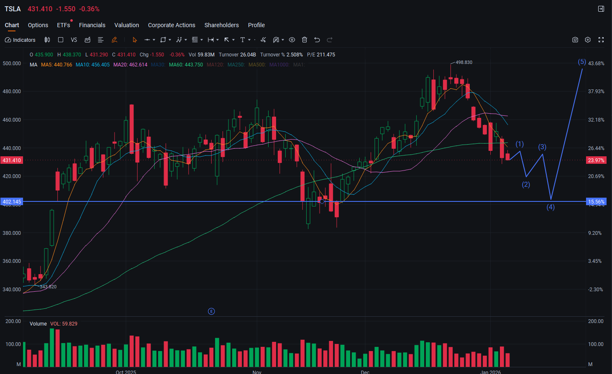Expand the magnet snap dropdown arrow
The image size is (612, 374).
pos(283,40)
